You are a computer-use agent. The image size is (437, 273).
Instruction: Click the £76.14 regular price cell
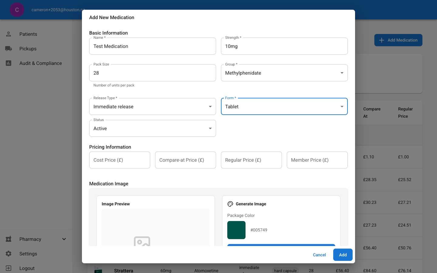[405, 270]
